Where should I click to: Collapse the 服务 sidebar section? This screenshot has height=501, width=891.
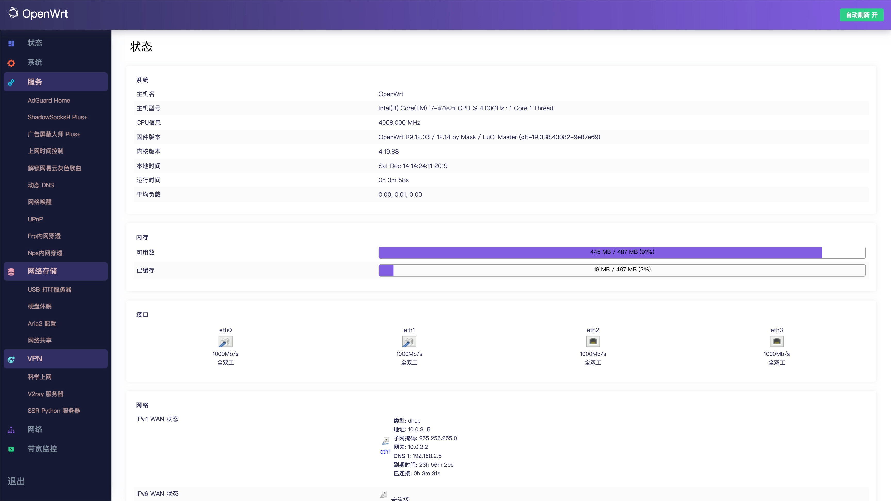click(56, 82)
